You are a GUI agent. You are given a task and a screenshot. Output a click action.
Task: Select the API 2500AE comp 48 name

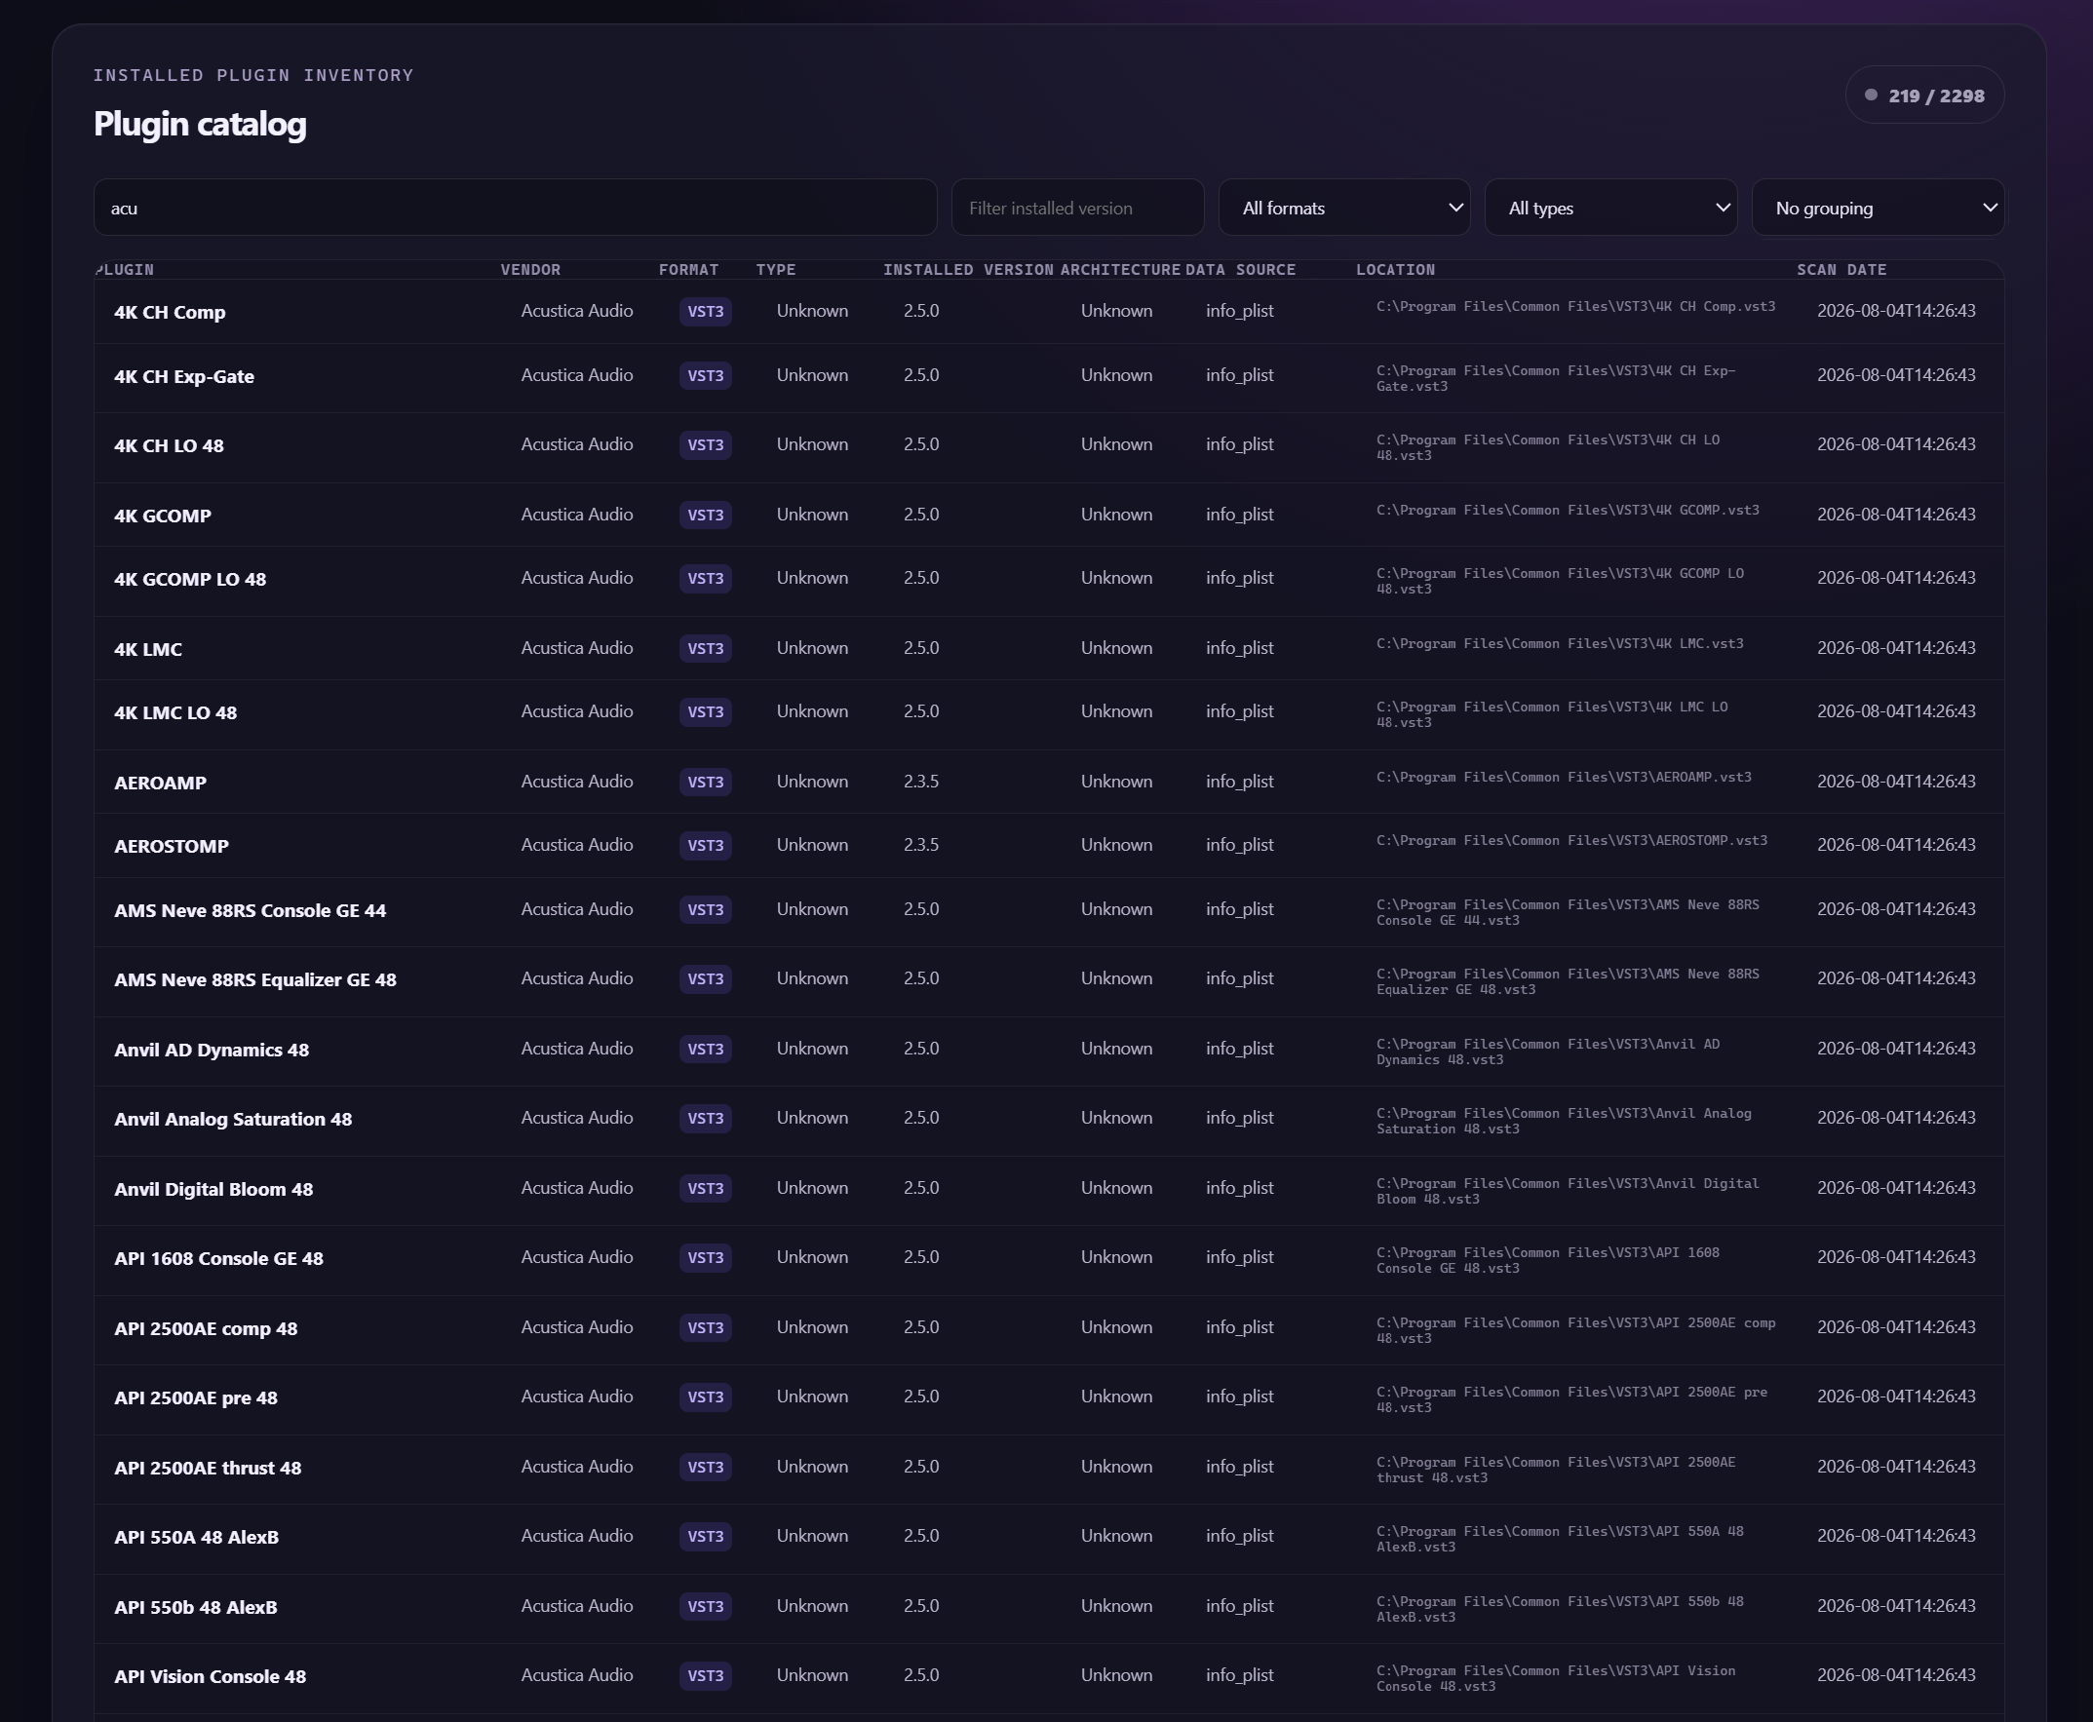coord(206,1328)
